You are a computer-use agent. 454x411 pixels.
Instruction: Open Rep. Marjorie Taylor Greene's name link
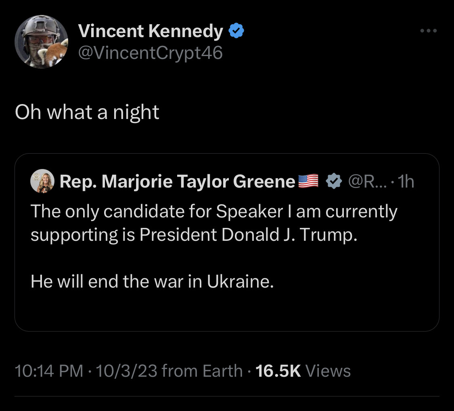pos(178,182)
